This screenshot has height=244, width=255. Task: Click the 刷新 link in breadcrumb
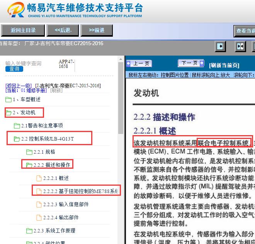coord(56,90)
